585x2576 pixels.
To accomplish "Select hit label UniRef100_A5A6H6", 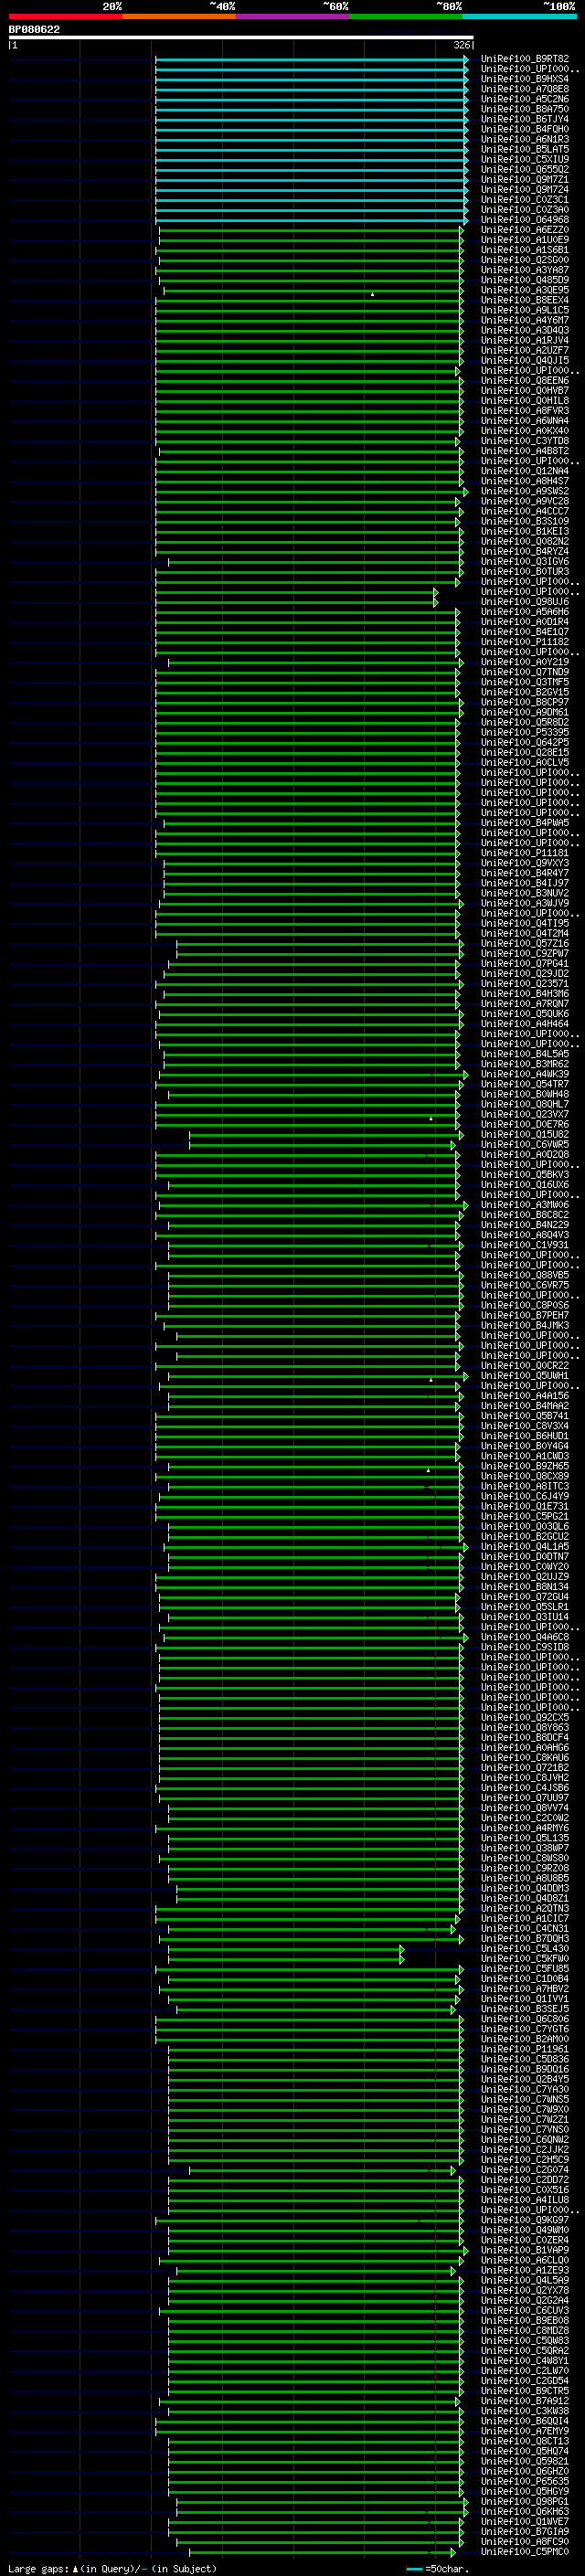I will click(x=524, y=612).
